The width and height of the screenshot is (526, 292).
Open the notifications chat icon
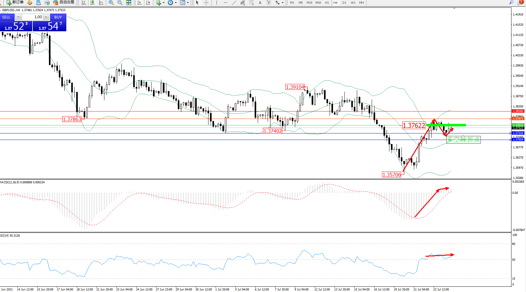pyautogui.click(x=520, y=2)
